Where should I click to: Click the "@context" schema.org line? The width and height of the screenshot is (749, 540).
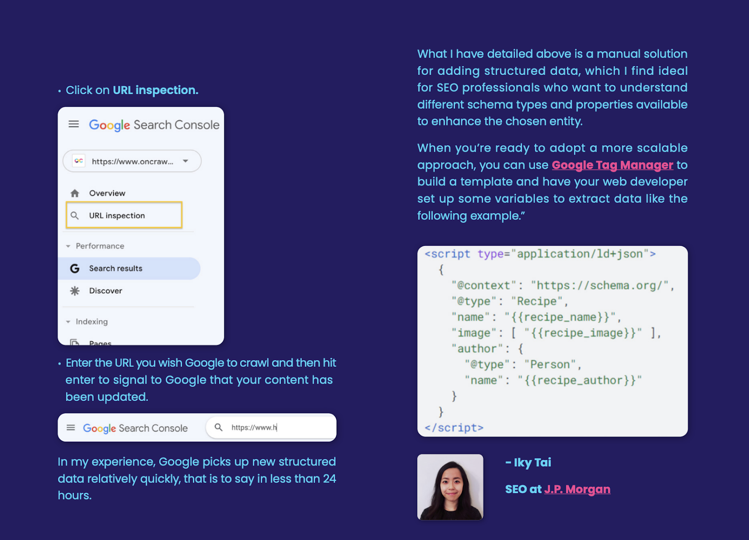click(563, 285)
